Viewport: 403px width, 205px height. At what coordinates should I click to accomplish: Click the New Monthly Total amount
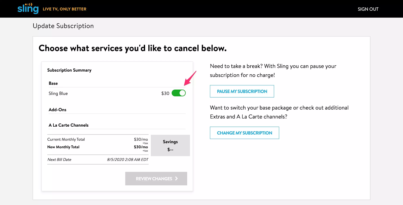141,147
